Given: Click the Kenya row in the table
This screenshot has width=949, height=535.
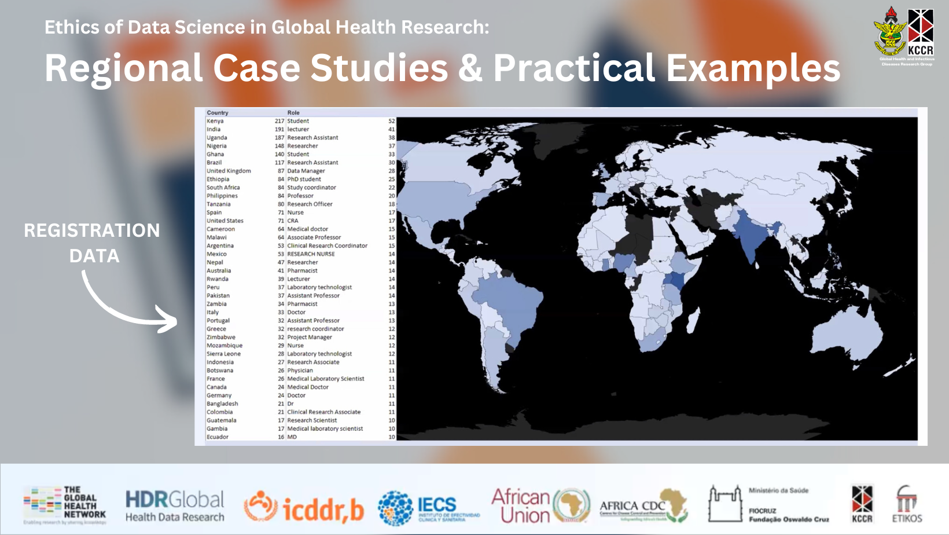Looking at the screenshot, I should [x=301, y=121].
